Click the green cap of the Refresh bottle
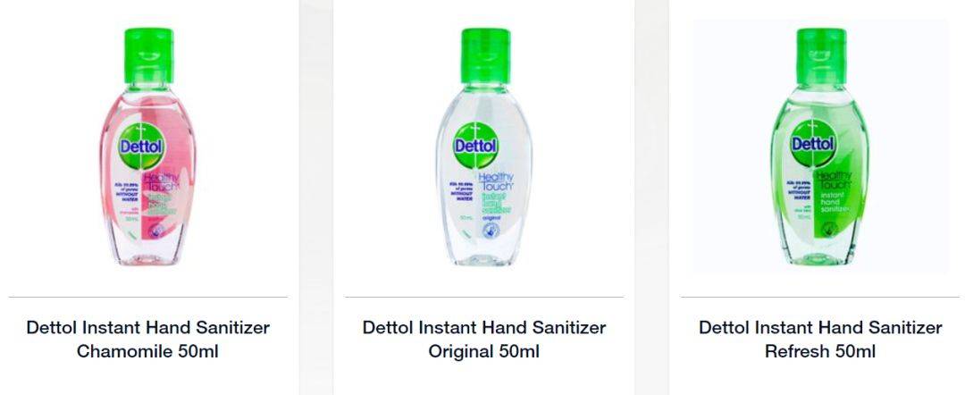 [x=821, y=55]
